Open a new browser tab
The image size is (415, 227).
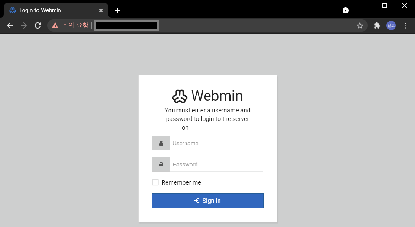click(x=118, y=10)
